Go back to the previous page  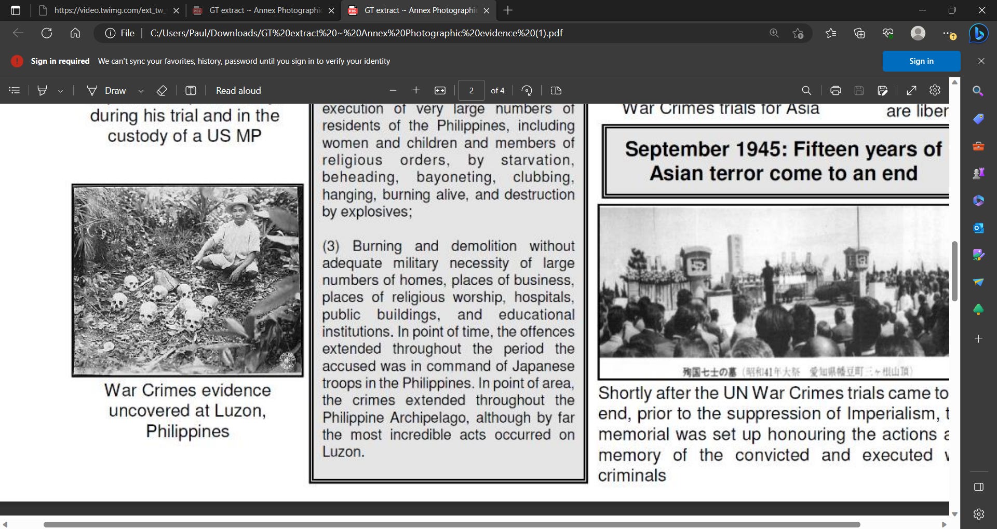18,33
